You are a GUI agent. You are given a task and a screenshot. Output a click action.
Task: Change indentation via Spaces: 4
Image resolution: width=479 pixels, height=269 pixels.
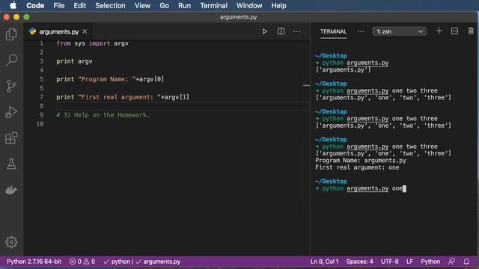(x=359, y=262)
